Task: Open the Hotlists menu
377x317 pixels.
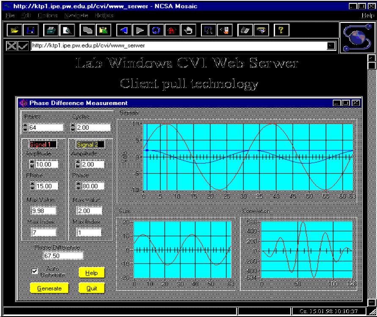Action: (x=104, y=15)
